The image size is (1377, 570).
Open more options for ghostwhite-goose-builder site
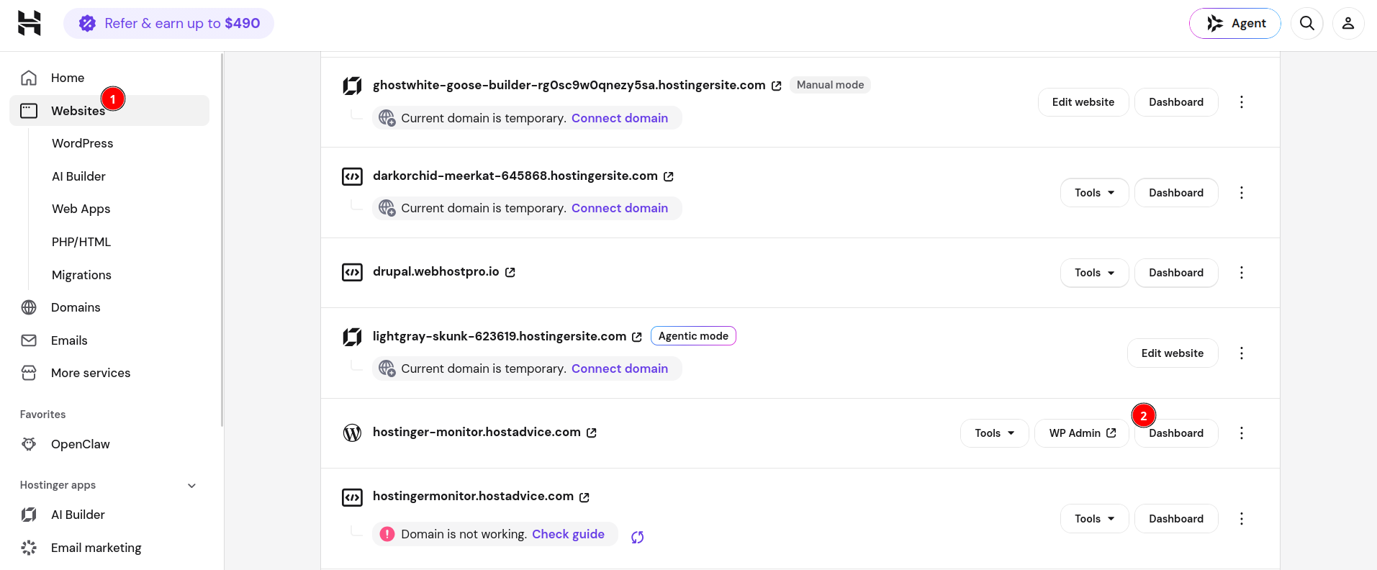tap(1242, 102)
